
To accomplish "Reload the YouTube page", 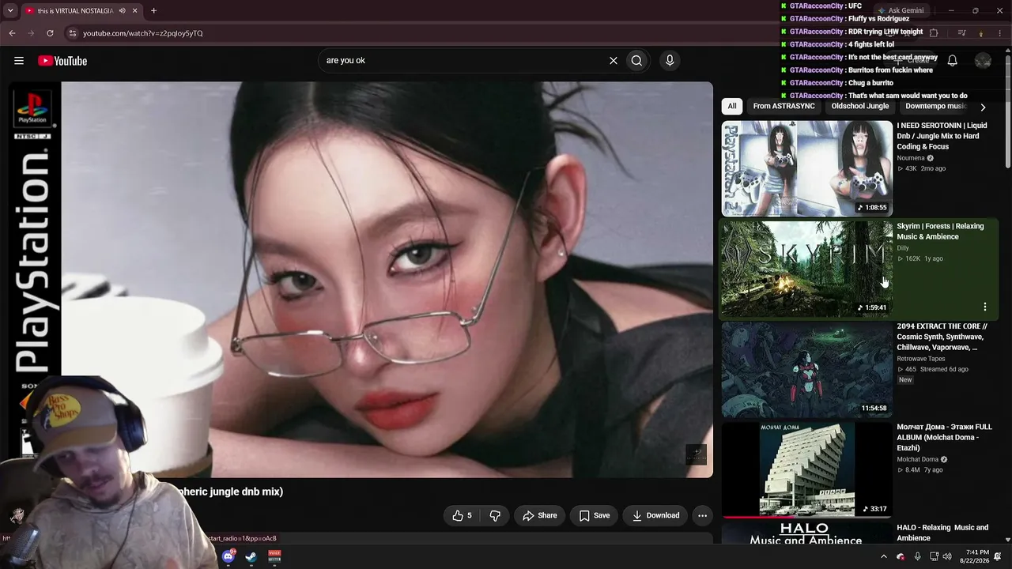I will pos(50,33).
